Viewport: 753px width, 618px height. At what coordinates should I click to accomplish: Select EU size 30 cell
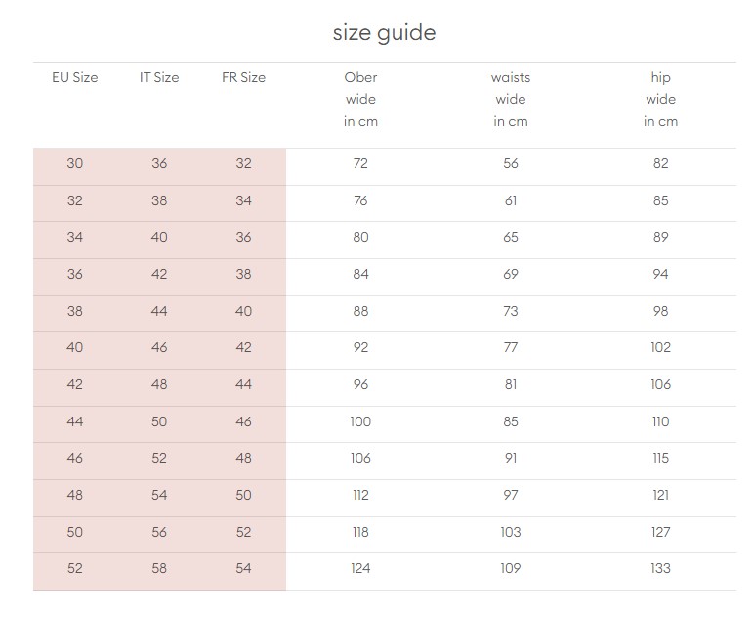click(x=75, y=163)
